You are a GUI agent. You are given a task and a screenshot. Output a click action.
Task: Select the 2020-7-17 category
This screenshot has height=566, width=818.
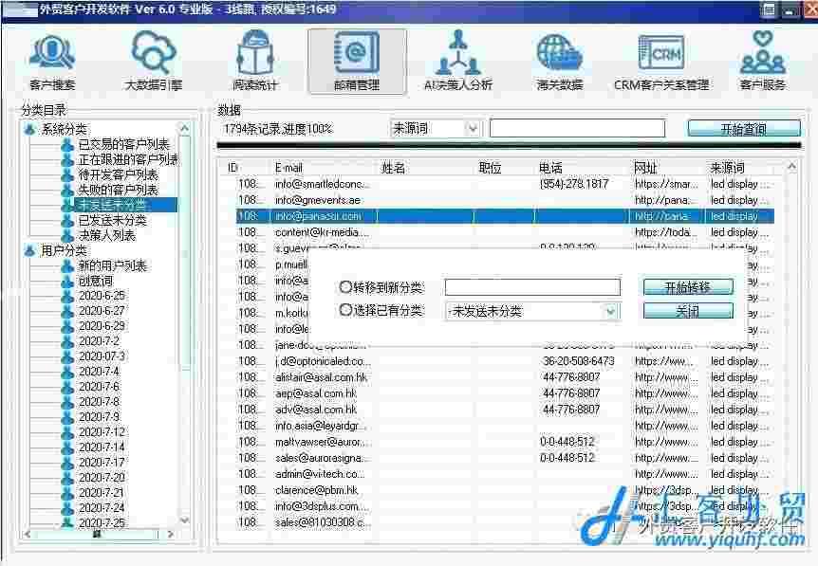(x=102, y=463)
